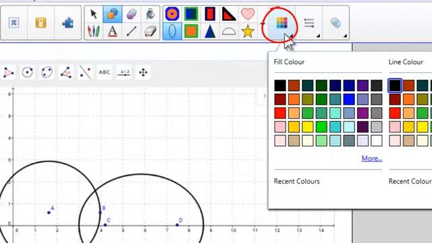Viewport: 432px width, 243px height.
Task: Click point B on the graph
Action: coord(101,213)
